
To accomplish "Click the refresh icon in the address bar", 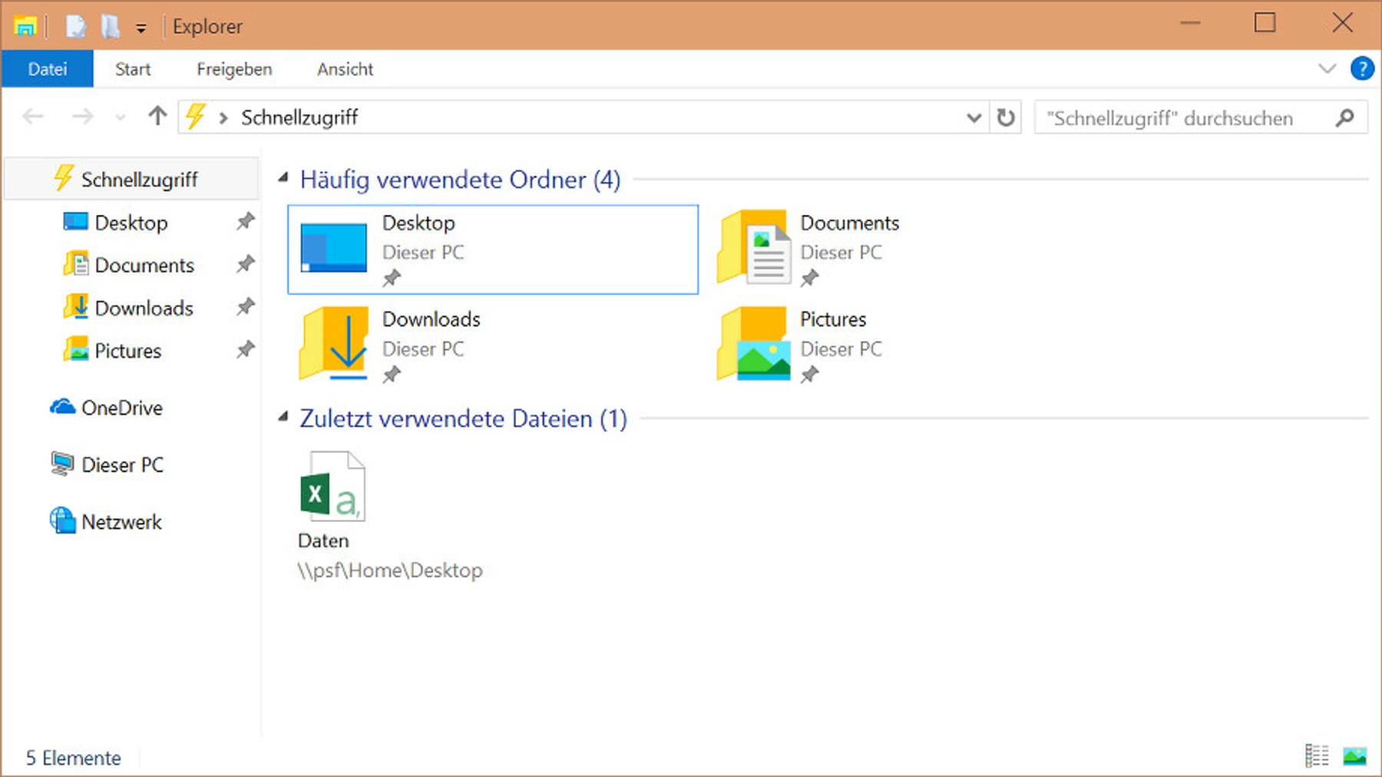I will 1006,117.
